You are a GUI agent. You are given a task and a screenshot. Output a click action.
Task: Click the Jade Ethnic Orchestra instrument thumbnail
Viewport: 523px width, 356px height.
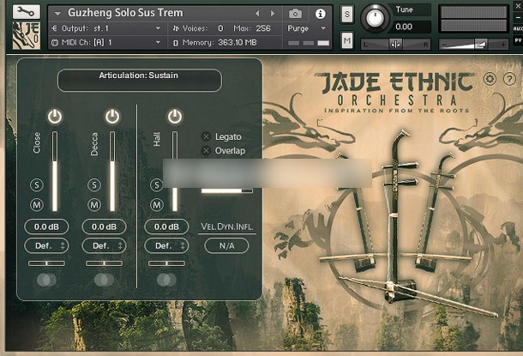click(x=27, y=36)
